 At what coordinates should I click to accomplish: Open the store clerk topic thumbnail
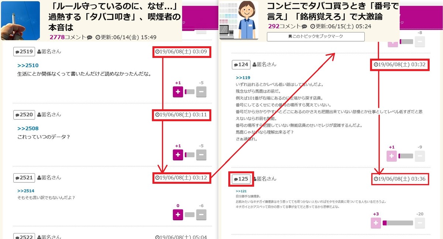point(239,20)
